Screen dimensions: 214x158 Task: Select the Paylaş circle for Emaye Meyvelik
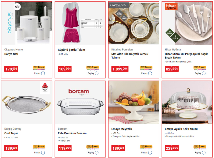[x=150, y=153]
